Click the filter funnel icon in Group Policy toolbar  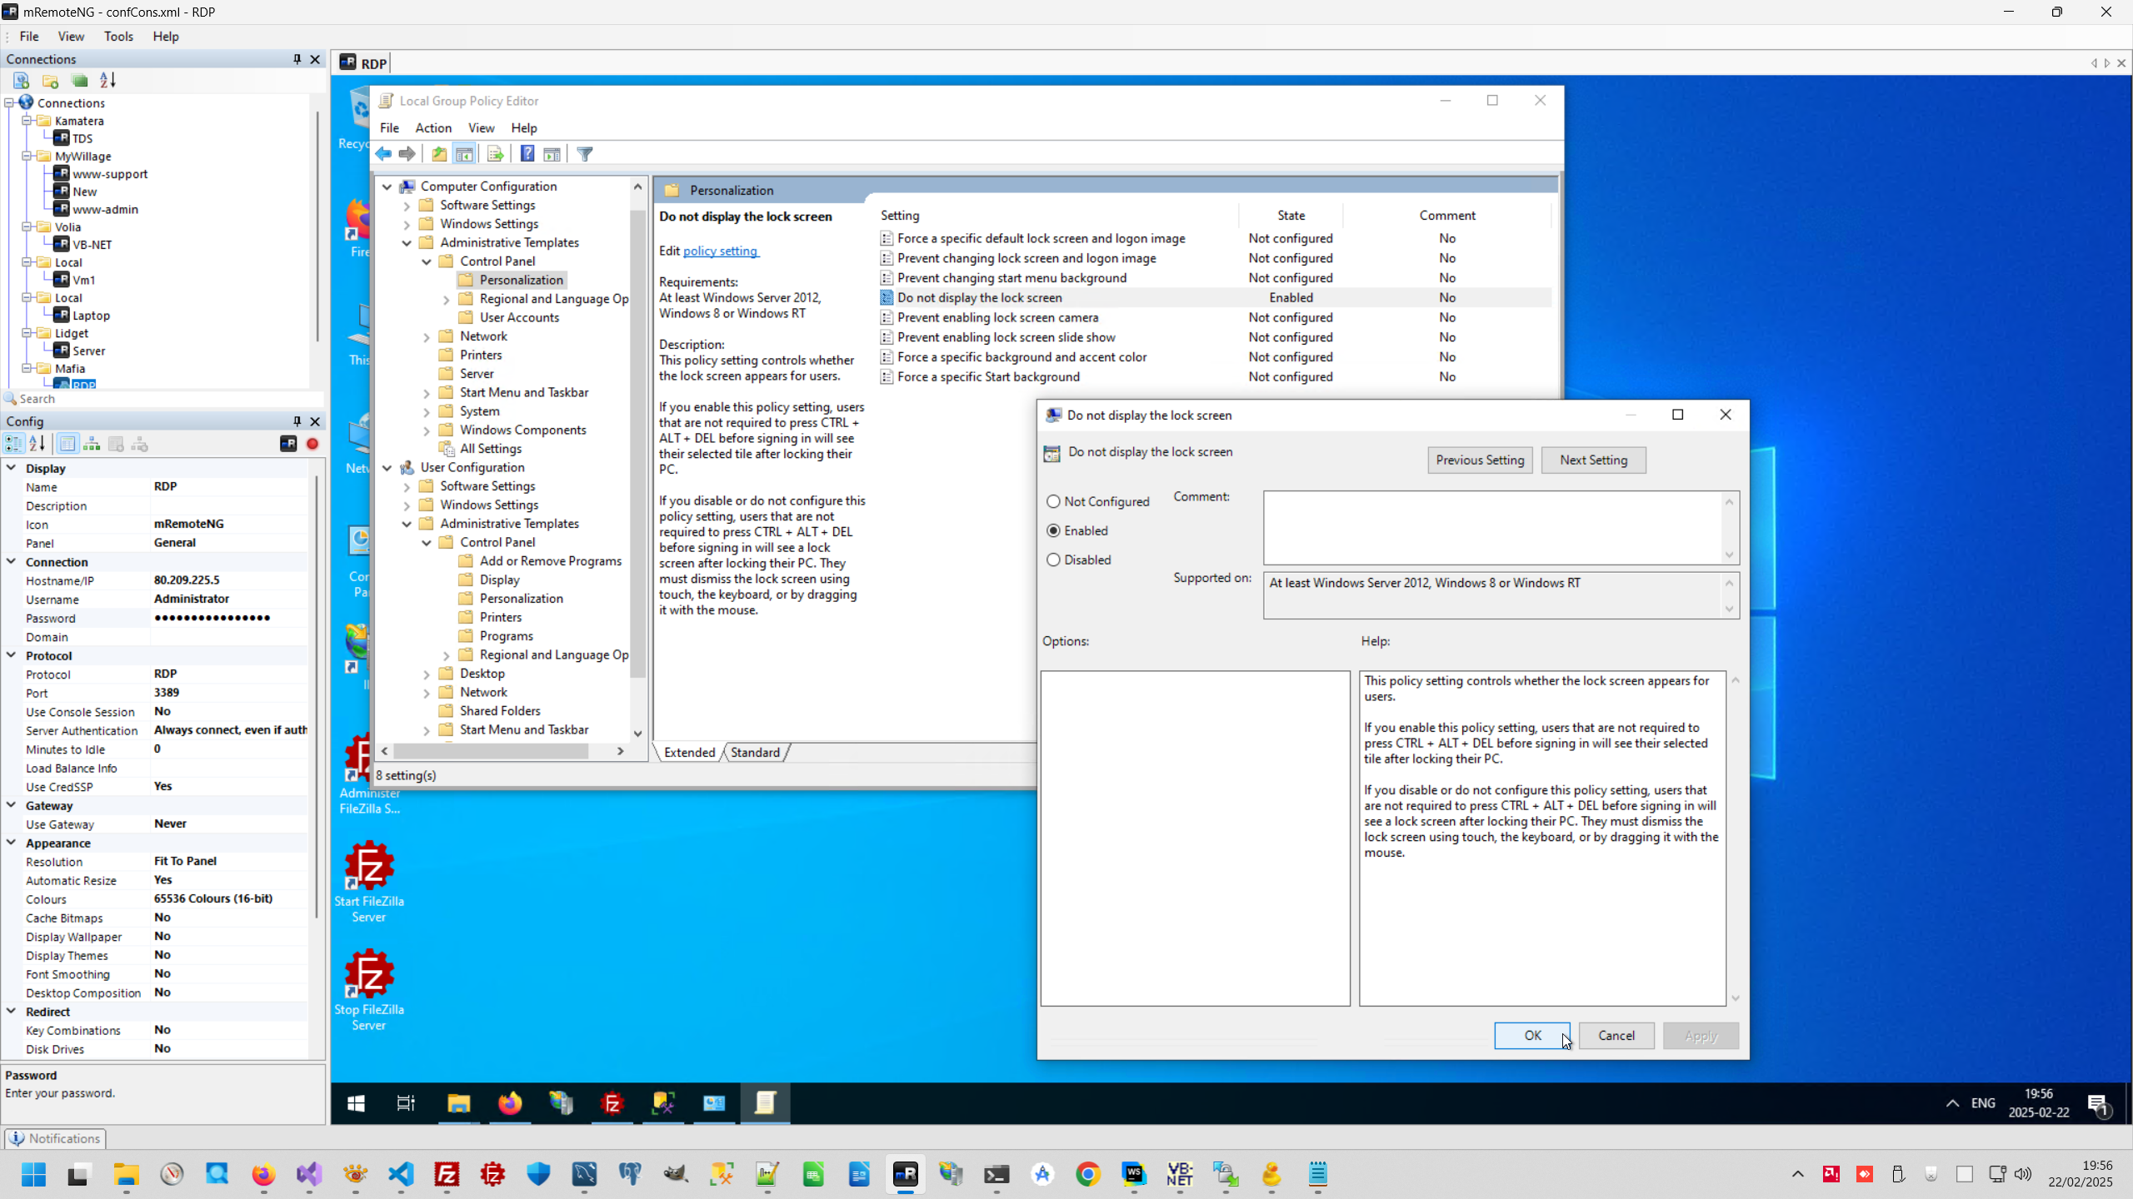coord(585,154)
